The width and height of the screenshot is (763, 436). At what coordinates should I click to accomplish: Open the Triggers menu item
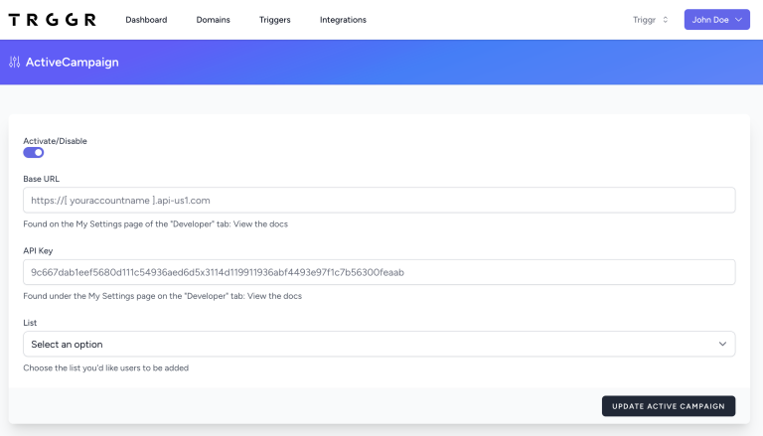point(274,20)
